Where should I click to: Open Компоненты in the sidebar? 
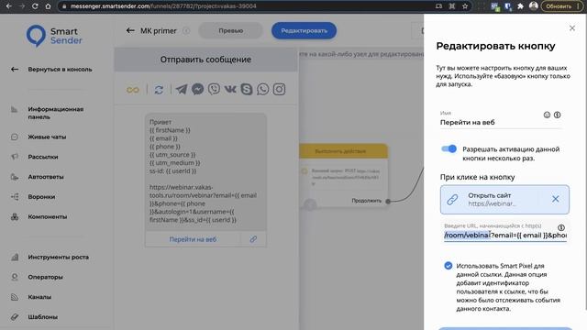[x=39, y=216]
